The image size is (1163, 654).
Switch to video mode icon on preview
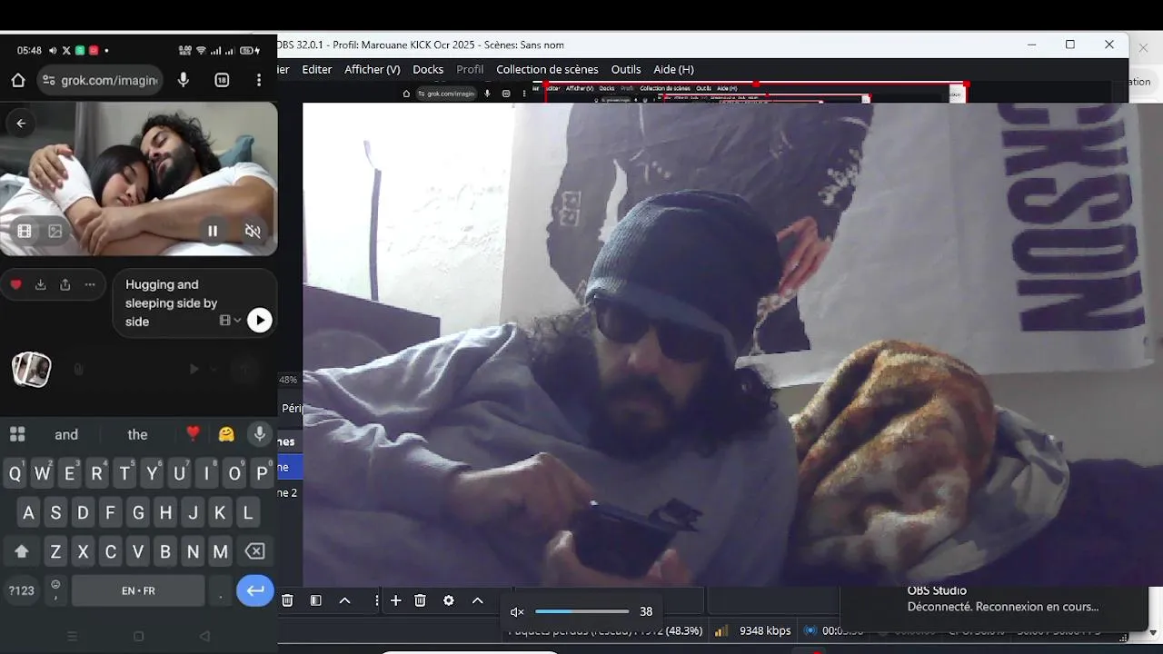point(25,231)
